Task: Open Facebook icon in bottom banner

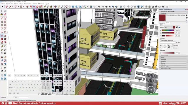Action: (3, 103)
